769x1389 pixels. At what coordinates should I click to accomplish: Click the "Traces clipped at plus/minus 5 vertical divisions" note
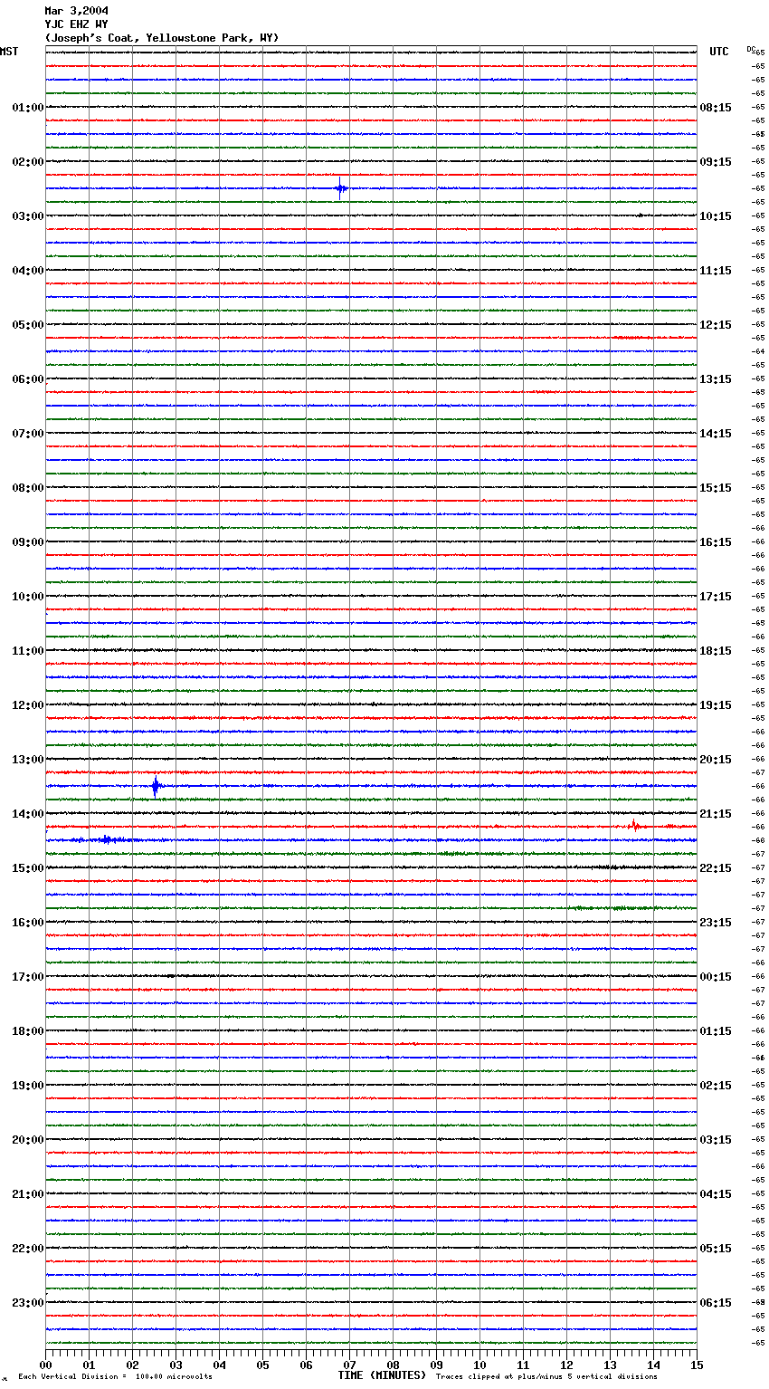click(546, 1377)
